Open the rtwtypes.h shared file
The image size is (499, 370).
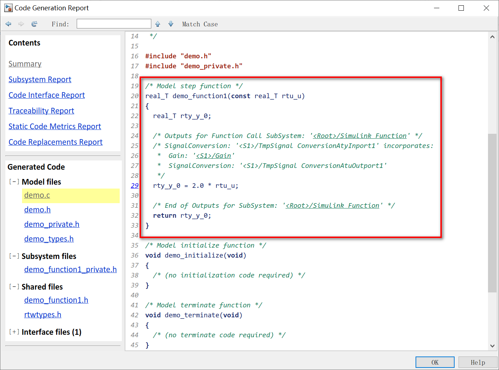click(43, 314)
